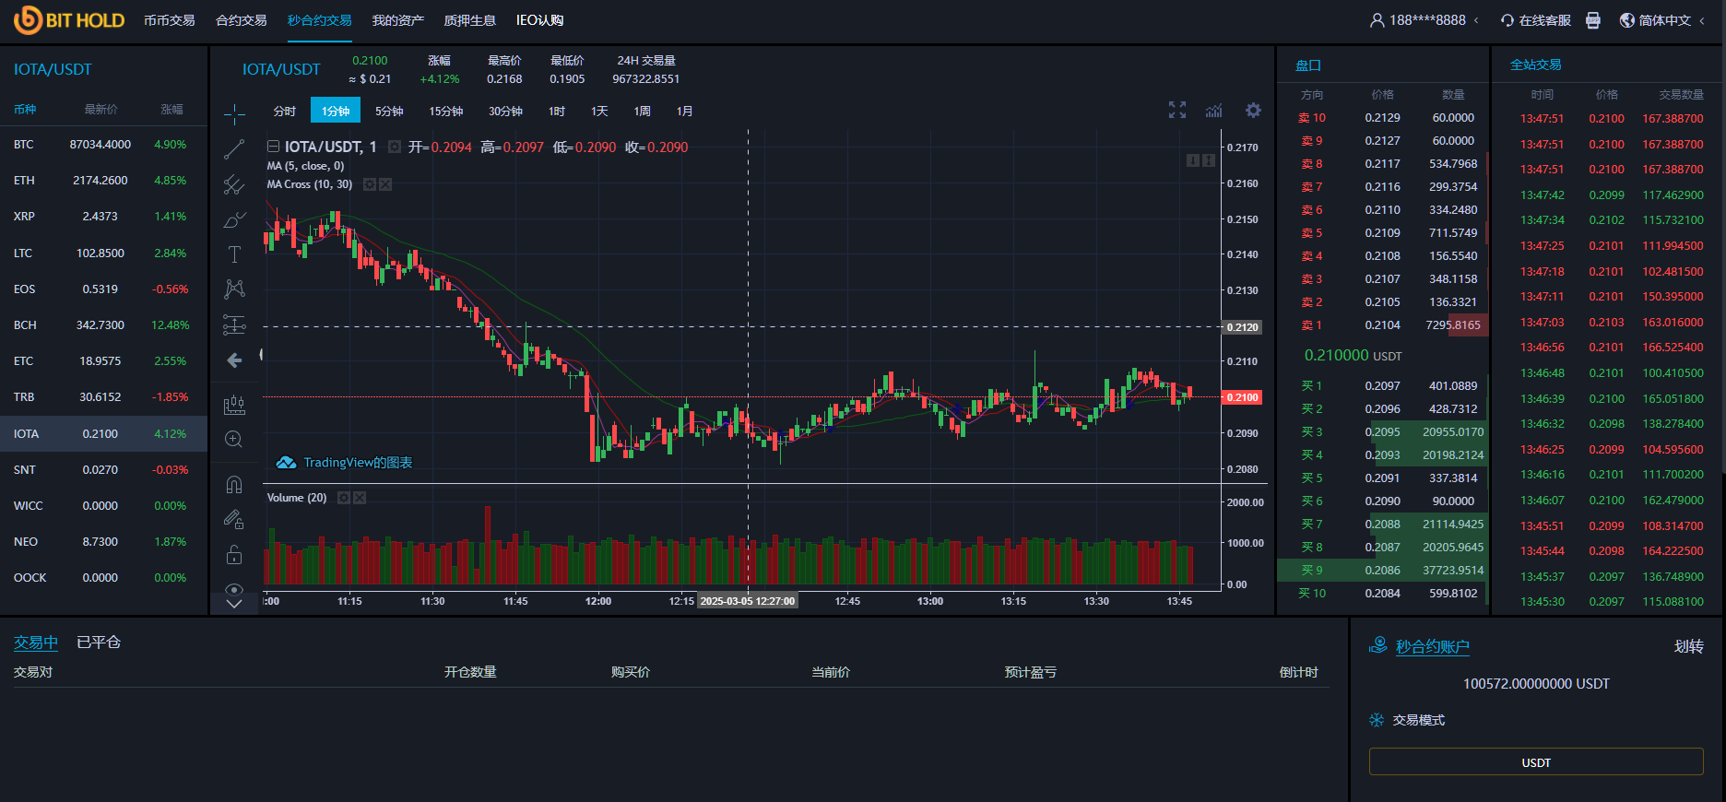This screenshot has width=1726, height=802.
Task: Select the 15分钟 timeframe button
Action: [x=445, y=112]
